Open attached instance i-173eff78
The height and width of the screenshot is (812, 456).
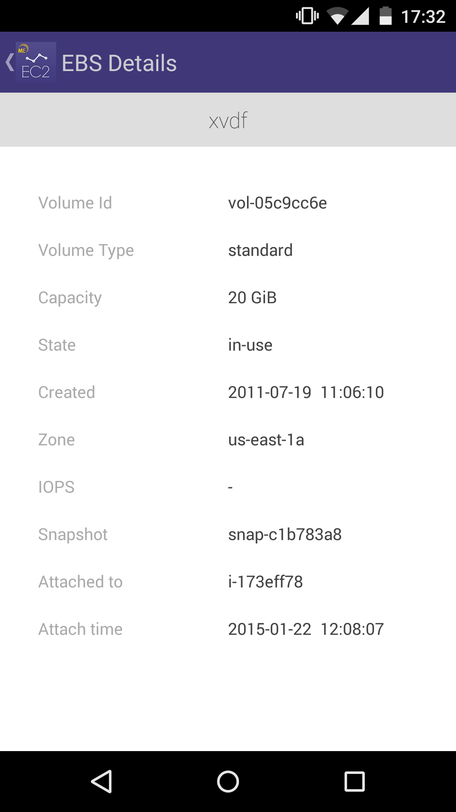265,582
